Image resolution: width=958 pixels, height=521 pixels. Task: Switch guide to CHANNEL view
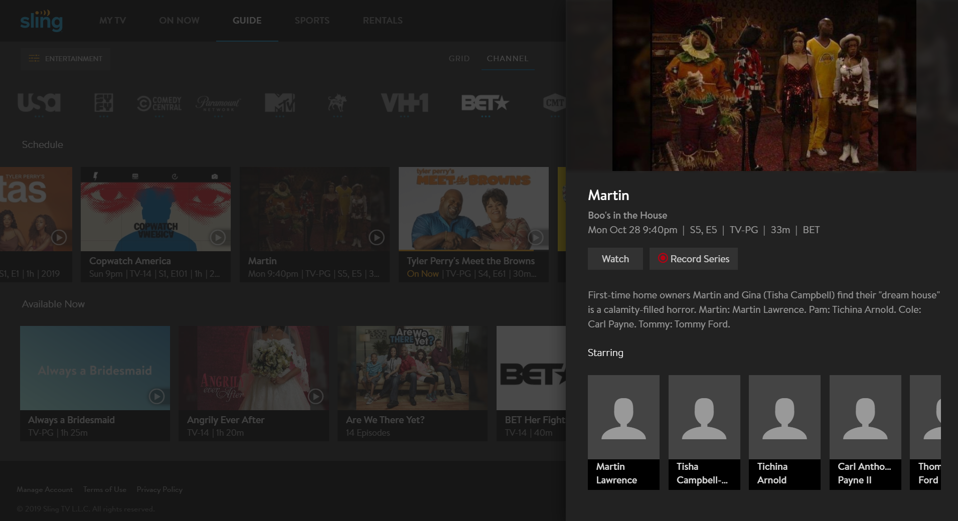(507, 59)
